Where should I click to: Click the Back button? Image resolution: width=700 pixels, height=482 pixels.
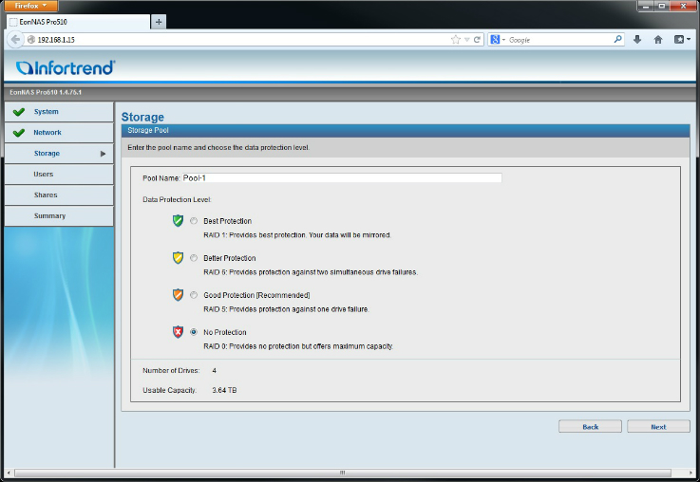590,427
